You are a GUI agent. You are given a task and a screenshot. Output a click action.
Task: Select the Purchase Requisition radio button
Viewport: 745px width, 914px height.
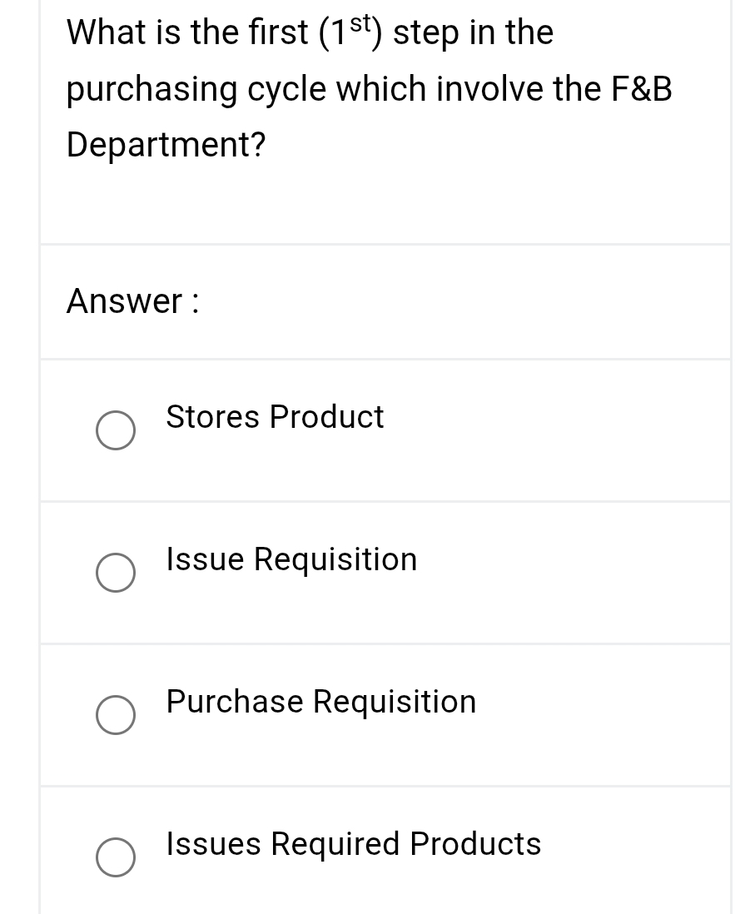coord(116,715)
